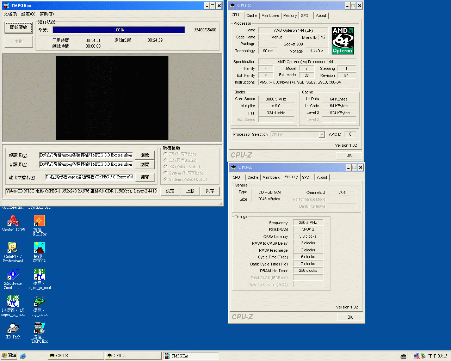The height and width of the screenshot is (361, 451).
Task: Click the 開始 Start button on taskbar
Action: point(9,356)
